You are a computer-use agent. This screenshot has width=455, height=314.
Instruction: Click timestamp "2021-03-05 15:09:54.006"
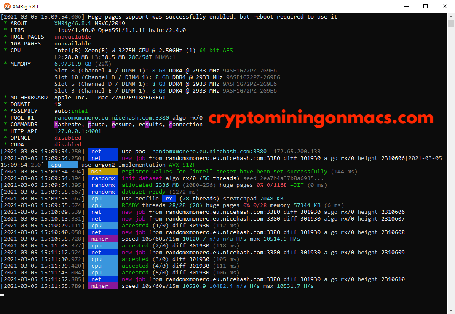pos(43,17)
